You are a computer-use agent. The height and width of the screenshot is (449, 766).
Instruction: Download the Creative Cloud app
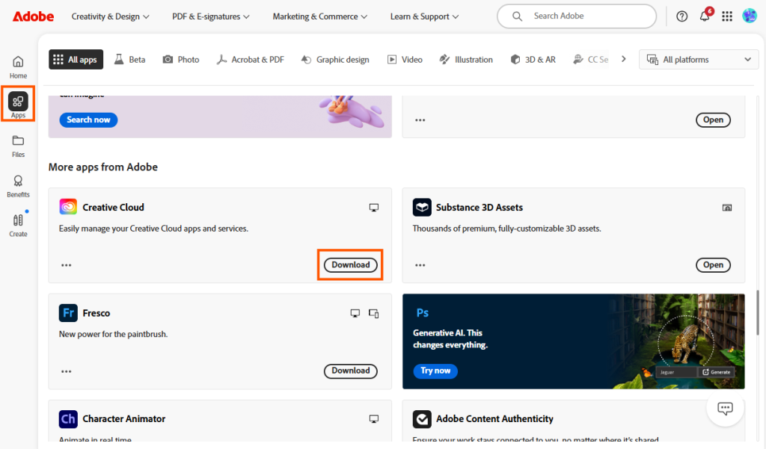350,264
